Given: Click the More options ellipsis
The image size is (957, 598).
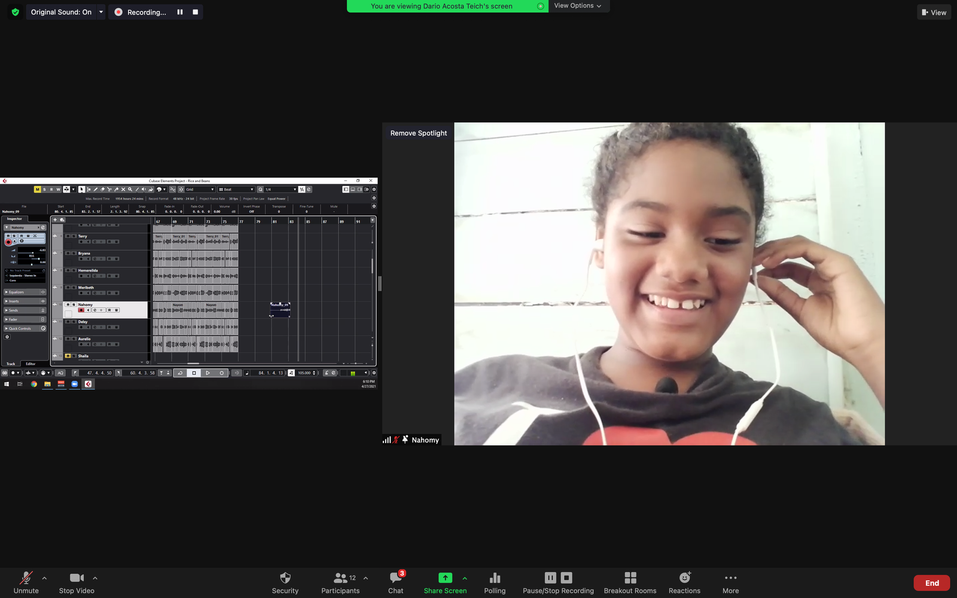Looking at the screenshot, I should tap(730, 578).
